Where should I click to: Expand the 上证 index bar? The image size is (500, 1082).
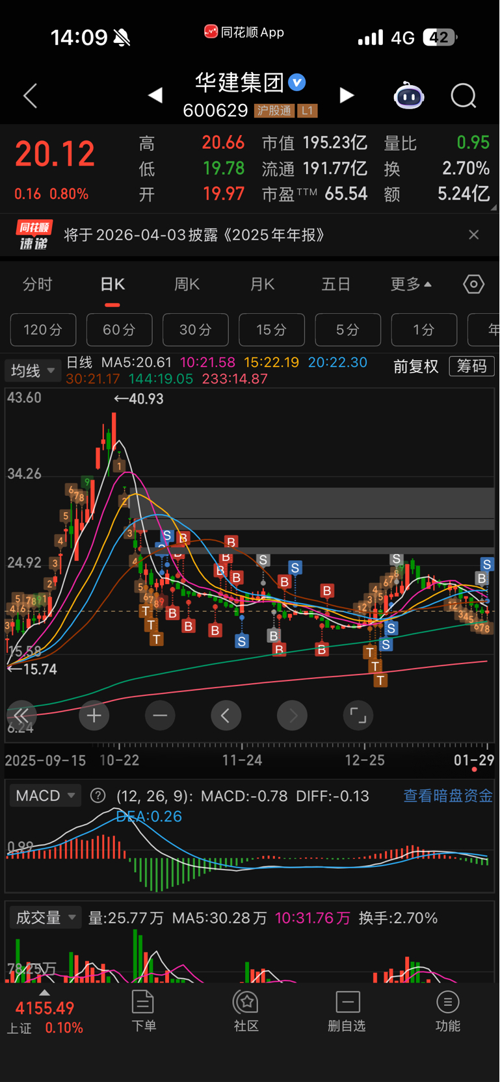44,993
